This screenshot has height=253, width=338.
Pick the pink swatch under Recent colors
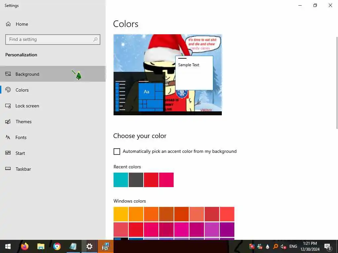(166, 180)
